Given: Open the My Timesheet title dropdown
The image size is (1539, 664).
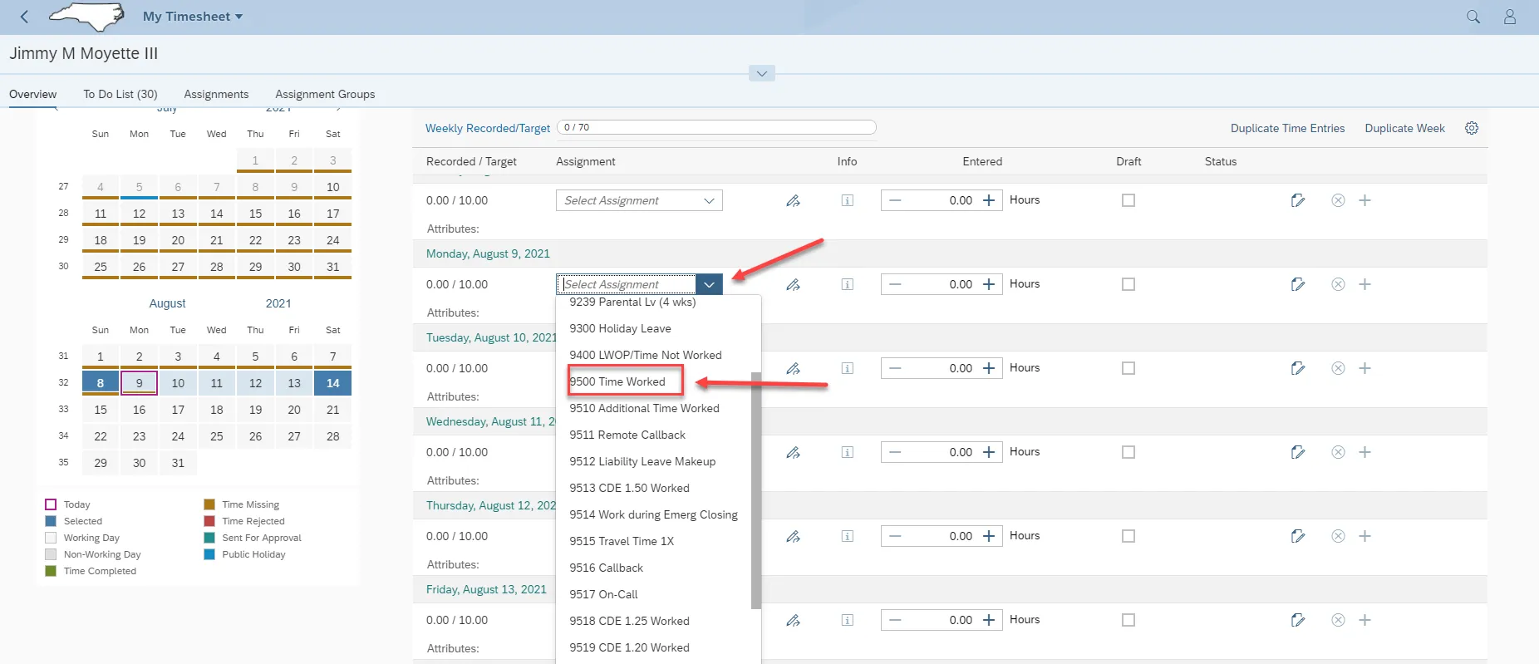Looking at the screenshot, I should point(192,17).
